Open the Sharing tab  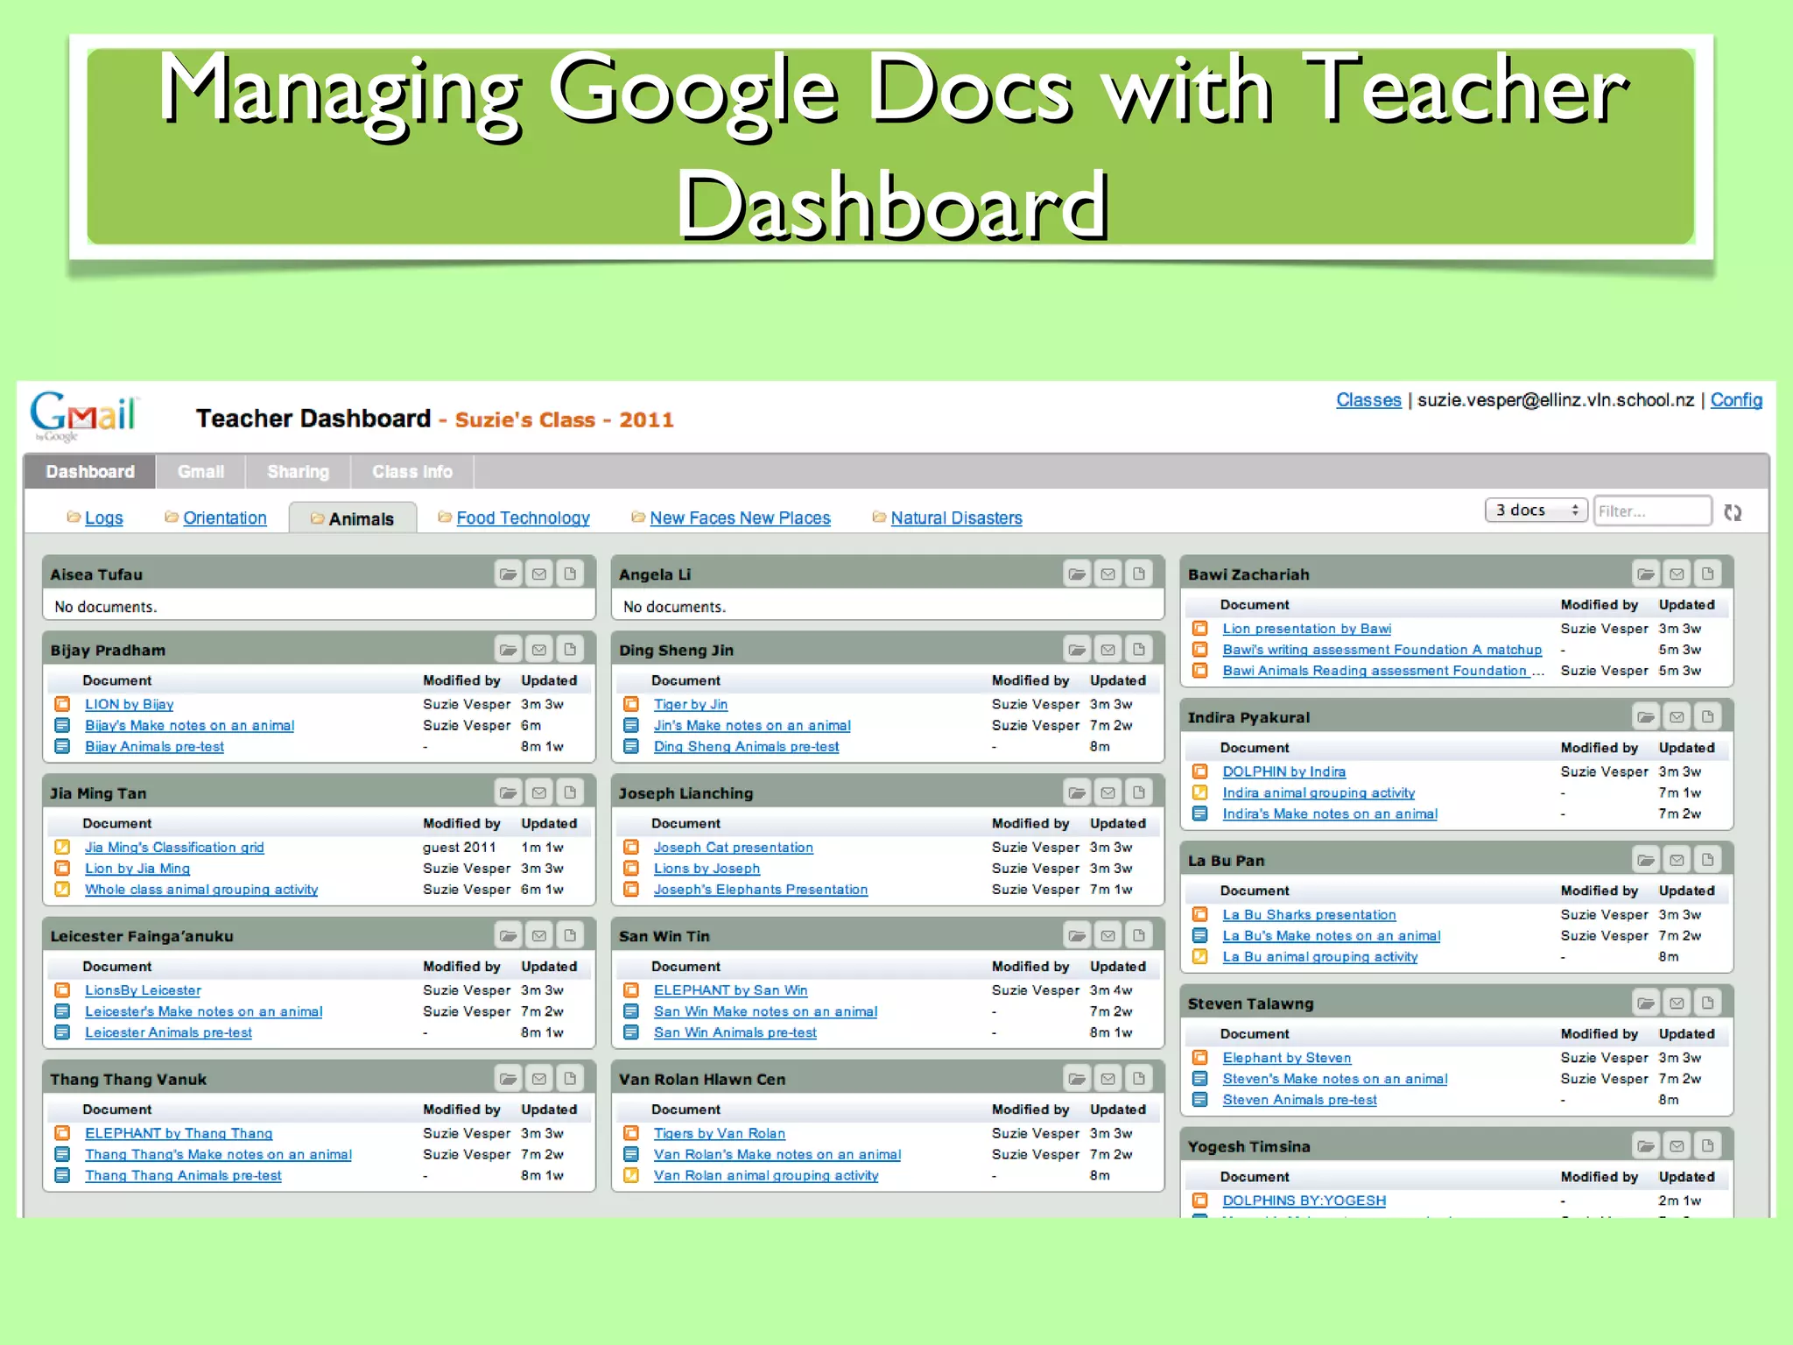[298, 471]
